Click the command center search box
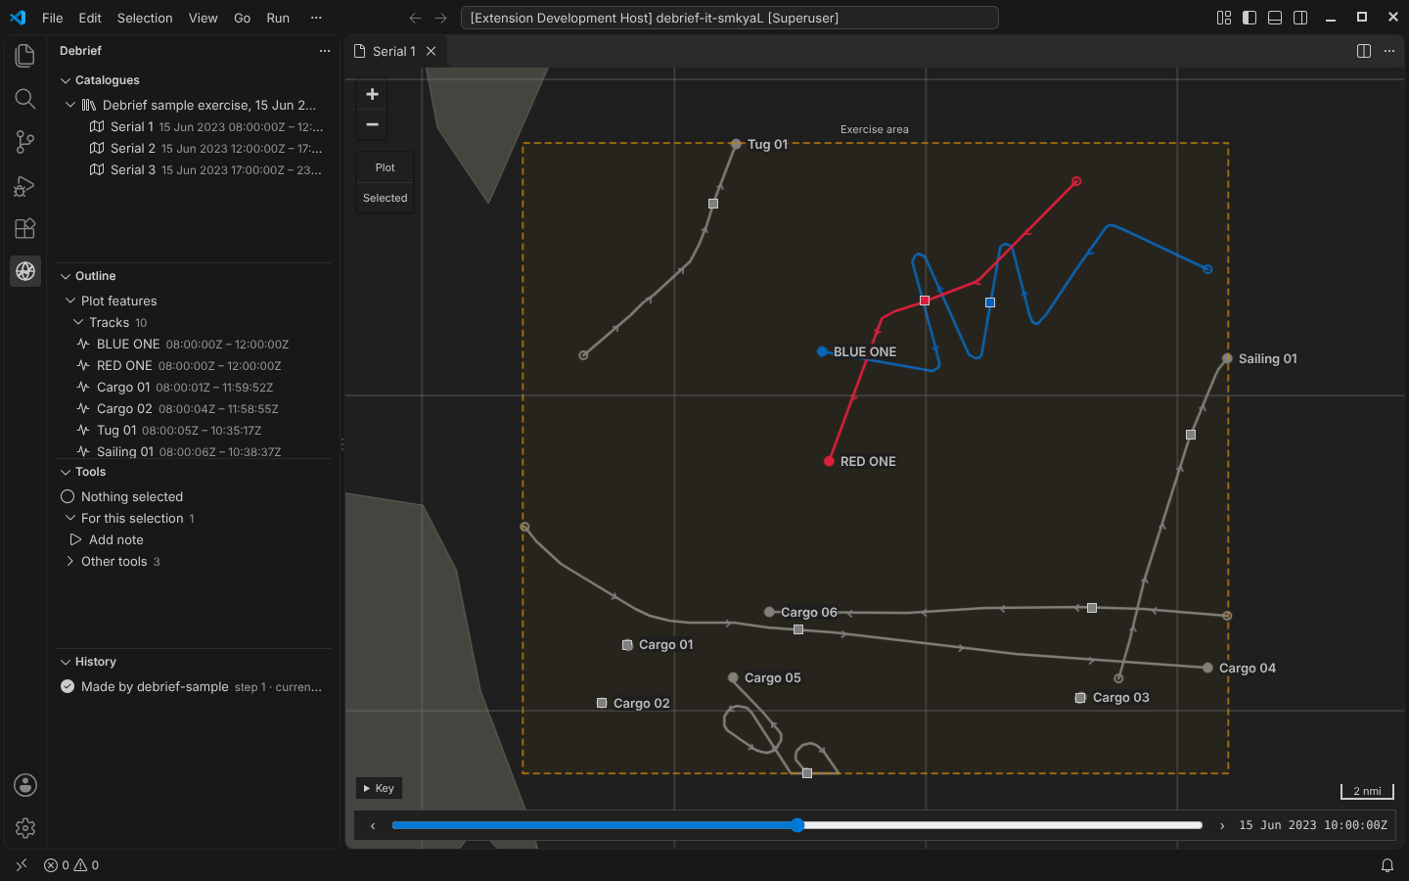Image resolution: width=1409 pixels, height=881 pixels. click(729, 18)
